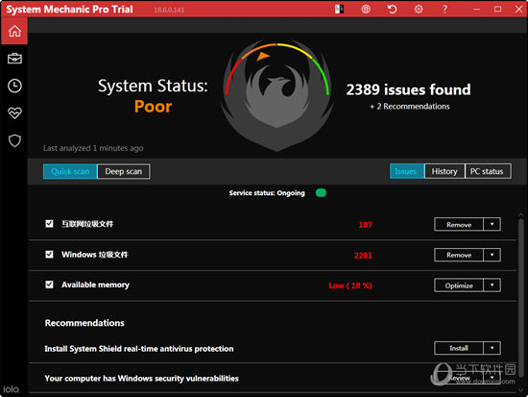The height and width of the screenshot is (397, 528).
Task: Switch to the History tab
Action: coord(444,171)
